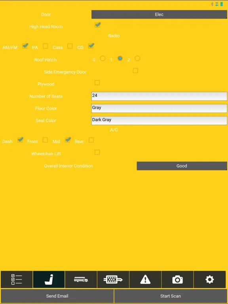Select the seat interior tab icon
Image resolution: width=228 pixels, height=304 pixels.
click(49, 279)
